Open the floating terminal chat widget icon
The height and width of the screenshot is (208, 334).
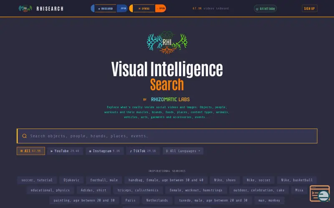point(320,193)
